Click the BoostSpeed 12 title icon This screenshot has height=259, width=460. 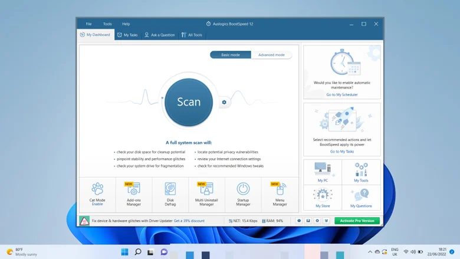tap(208, 24)
